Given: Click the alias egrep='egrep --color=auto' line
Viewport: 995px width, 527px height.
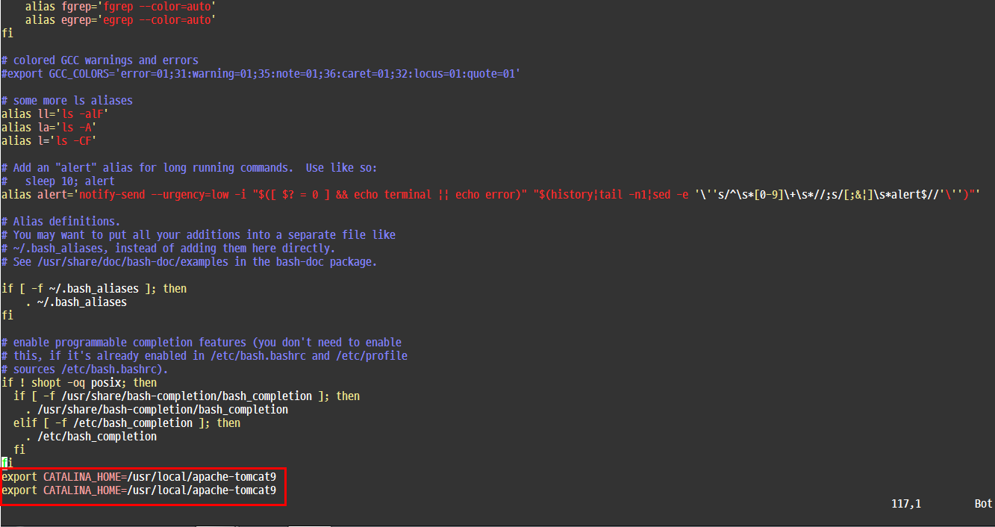Looking at the screenshot, I should pyautogui.click(x=120, y=19).
